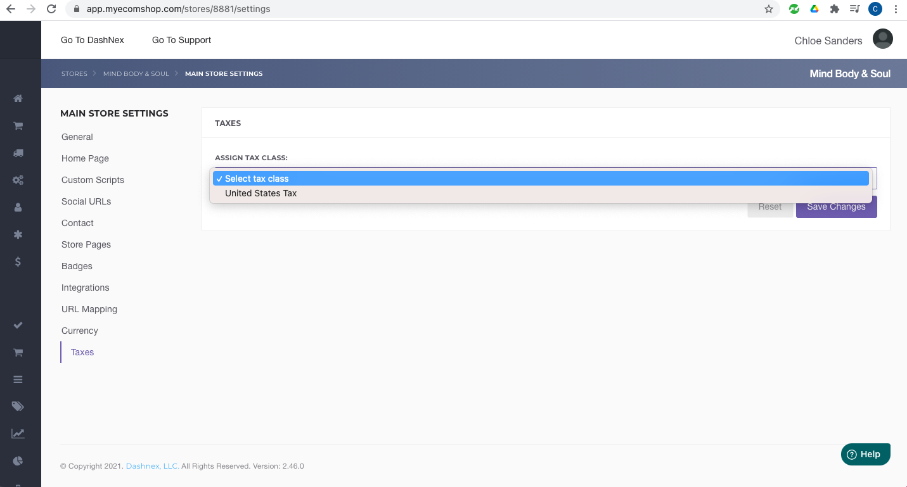Screen dimensions: 907x487
Task: Open the user profile sidebar icon
Action: click(x=18, y=207)
